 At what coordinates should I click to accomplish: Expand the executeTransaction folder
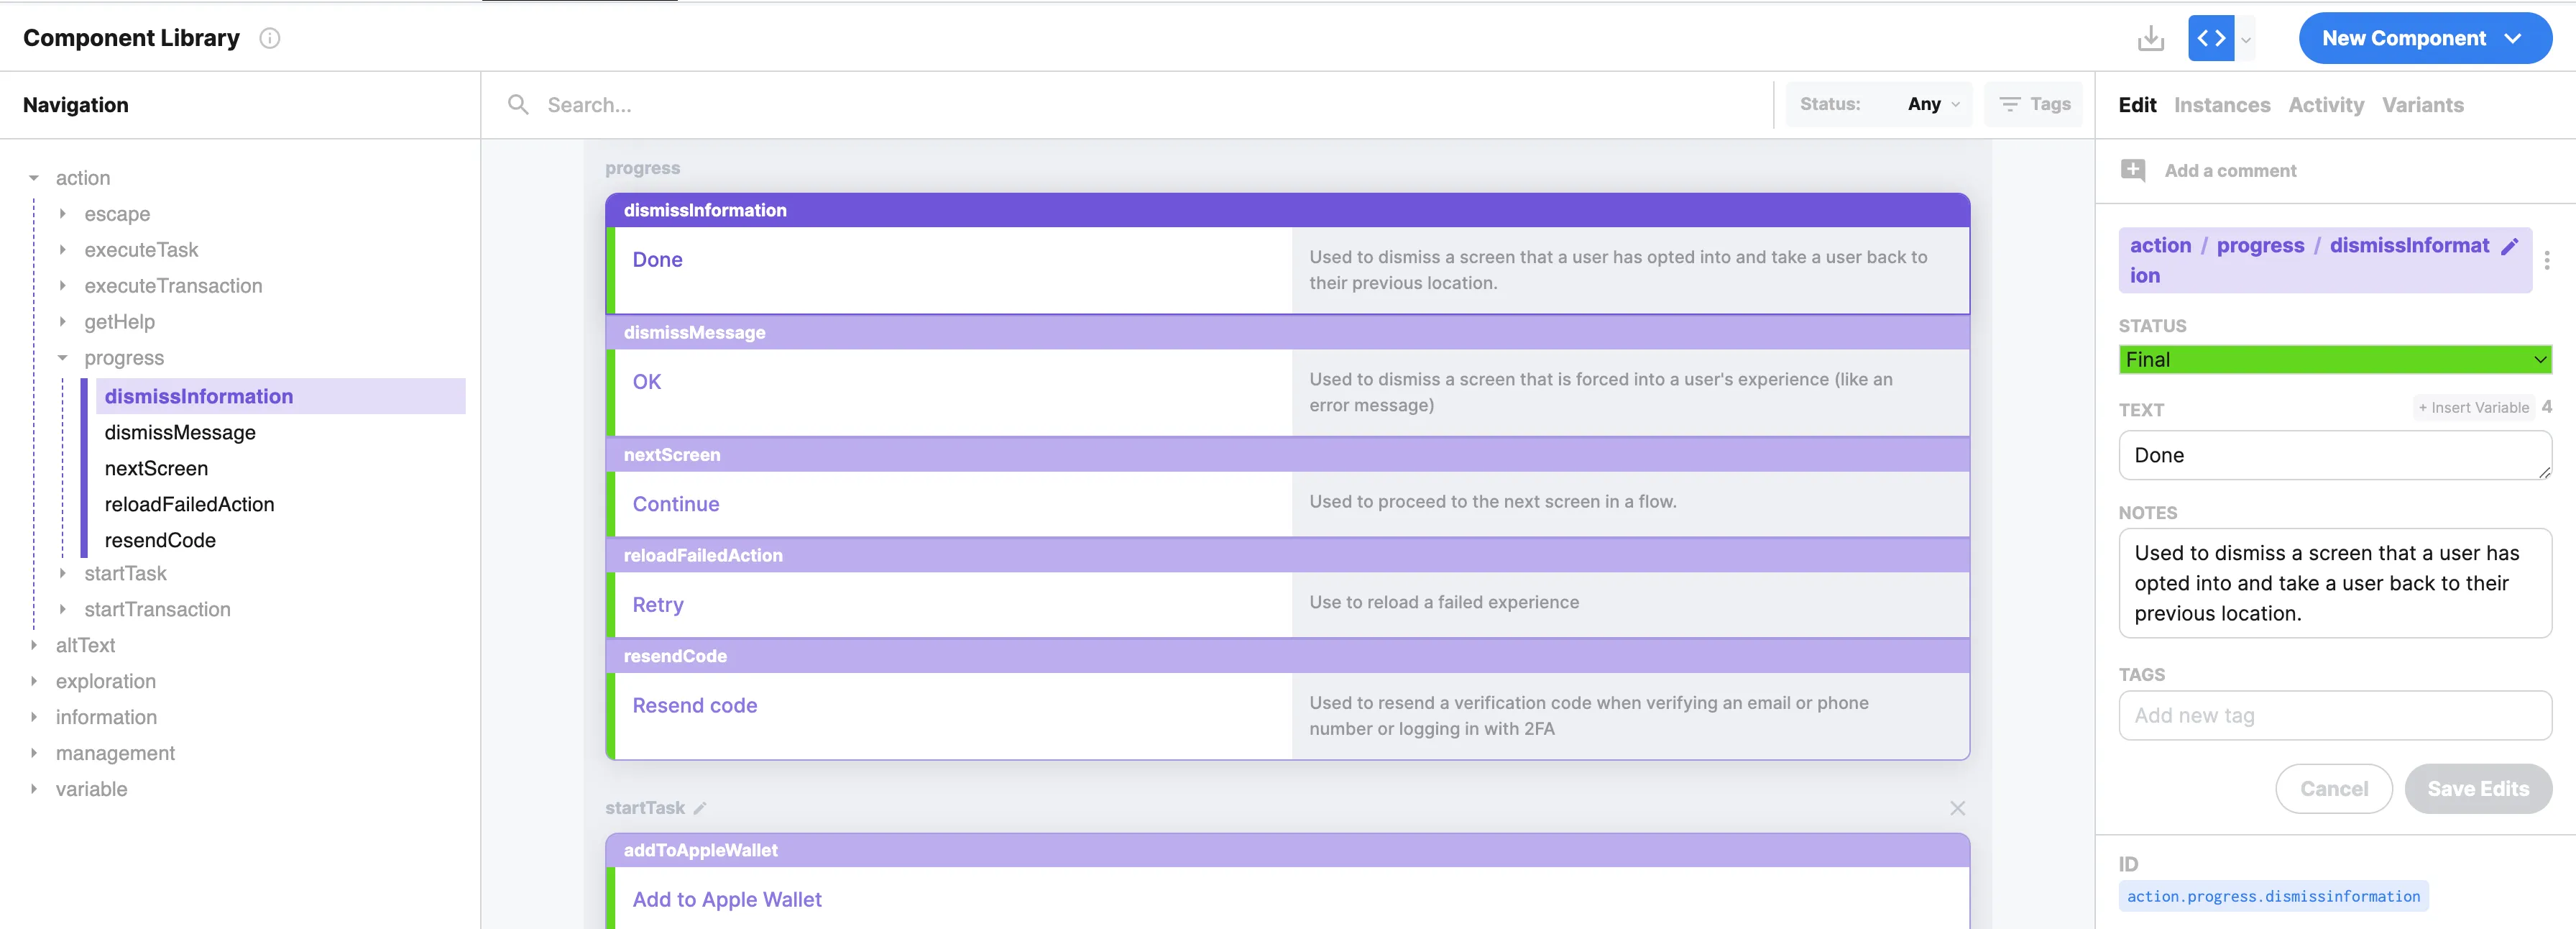[63, 286]
